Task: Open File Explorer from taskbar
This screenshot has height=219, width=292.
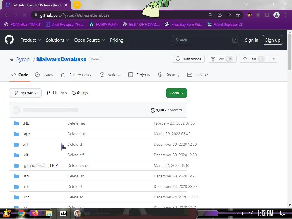Action: (x=49, y=213)
